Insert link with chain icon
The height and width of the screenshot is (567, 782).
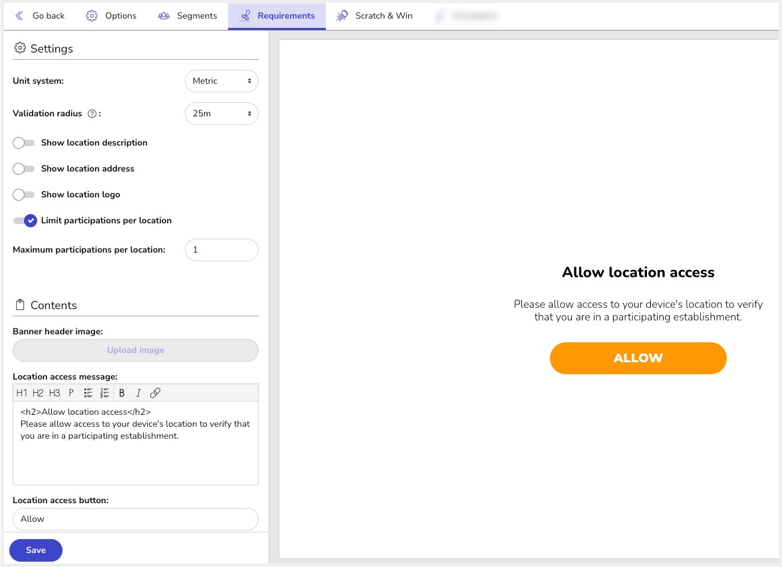coord(155,393)
